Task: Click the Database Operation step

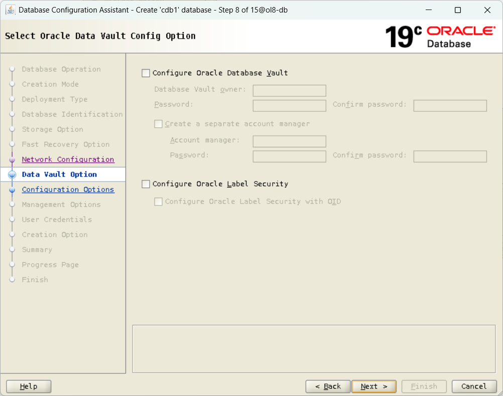Action: click(61, 69)
